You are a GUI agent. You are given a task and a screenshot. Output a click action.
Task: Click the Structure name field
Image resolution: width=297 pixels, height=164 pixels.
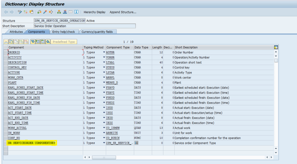(x=60, y=21)
